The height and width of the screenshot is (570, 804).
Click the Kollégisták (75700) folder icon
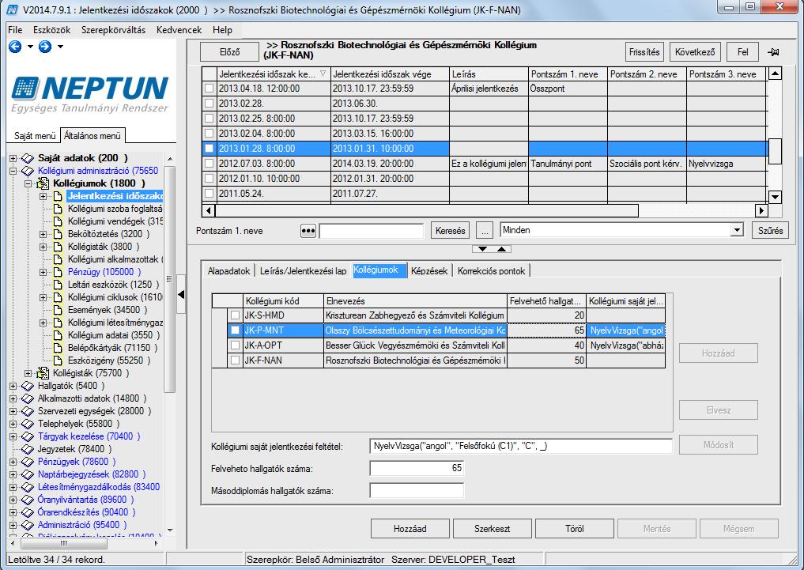tap(43, 373)
